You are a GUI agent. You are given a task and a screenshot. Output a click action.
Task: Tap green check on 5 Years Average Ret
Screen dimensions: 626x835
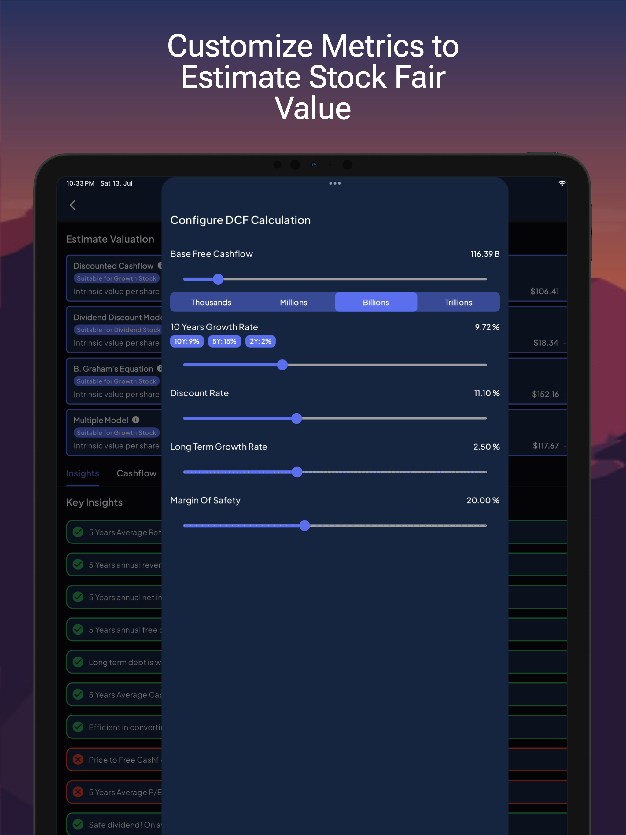(78, 532)
